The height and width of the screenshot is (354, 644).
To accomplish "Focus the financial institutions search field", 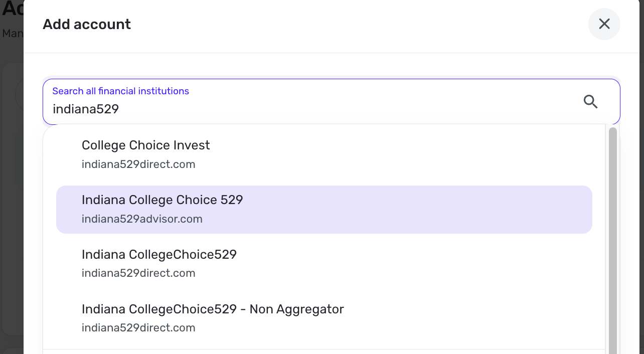I will (332, 102).
